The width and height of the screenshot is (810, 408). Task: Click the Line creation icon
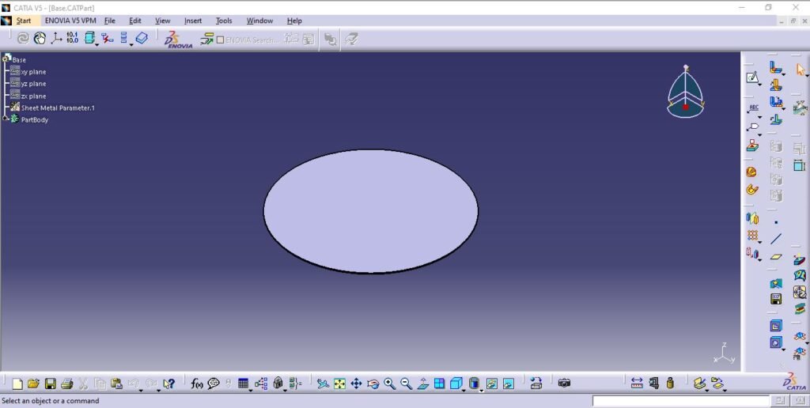point(776,239)
